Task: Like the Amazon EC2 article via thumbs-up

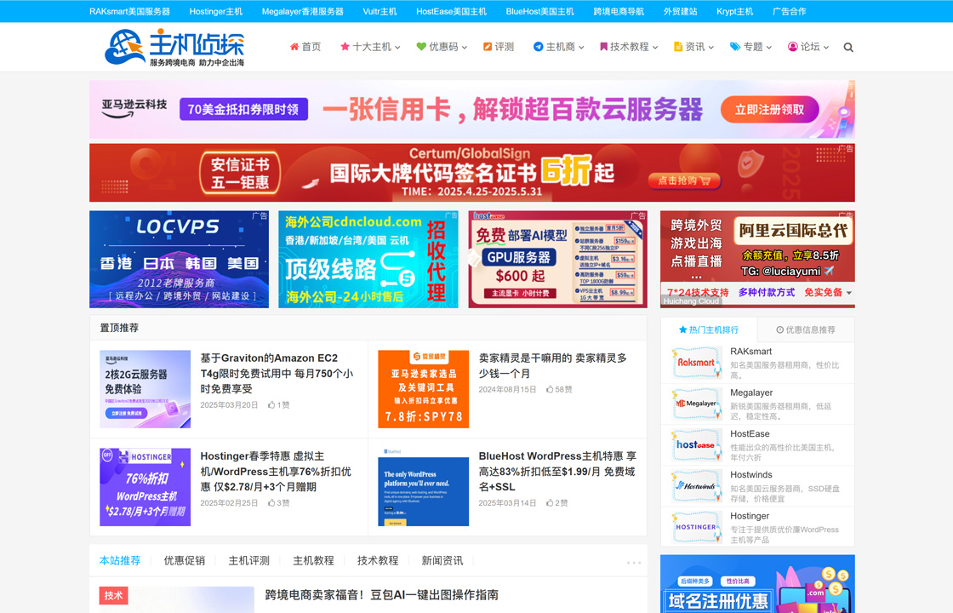Action: pyautogui.click(x=271, y=405)
